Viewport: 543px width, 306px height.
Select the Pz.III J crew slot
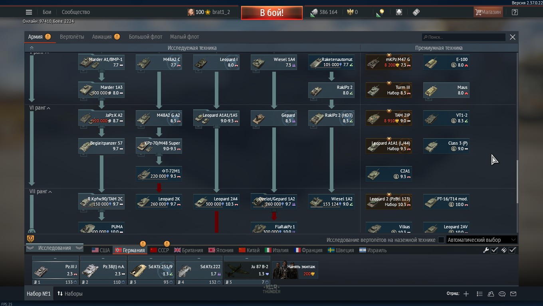click(x=55, y=270)
